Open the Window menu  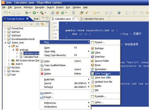[x=76, y=7]
